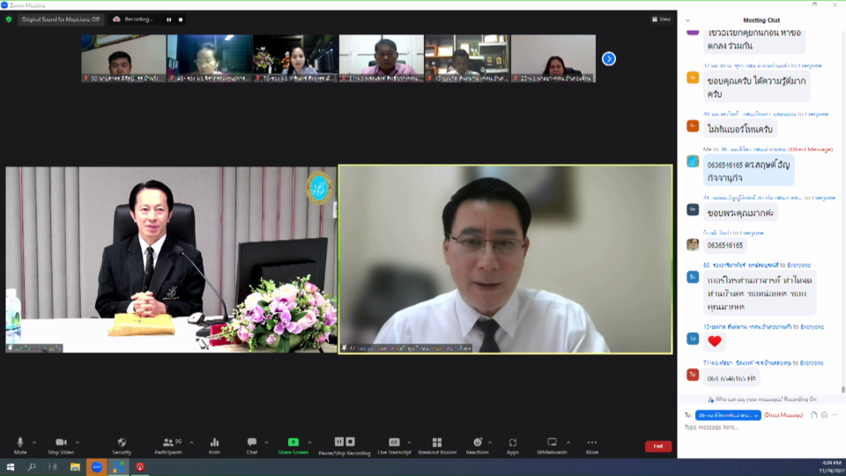Image resolution: width=846 pixels, height=476 pixels.
Task: Attach a file in chat
Action: [x=814, y=415]
